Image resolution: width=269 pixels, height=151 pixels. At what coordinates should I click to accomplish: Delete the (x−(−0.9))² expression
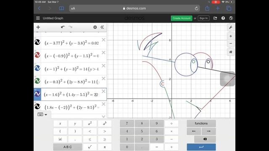[103, 52]
